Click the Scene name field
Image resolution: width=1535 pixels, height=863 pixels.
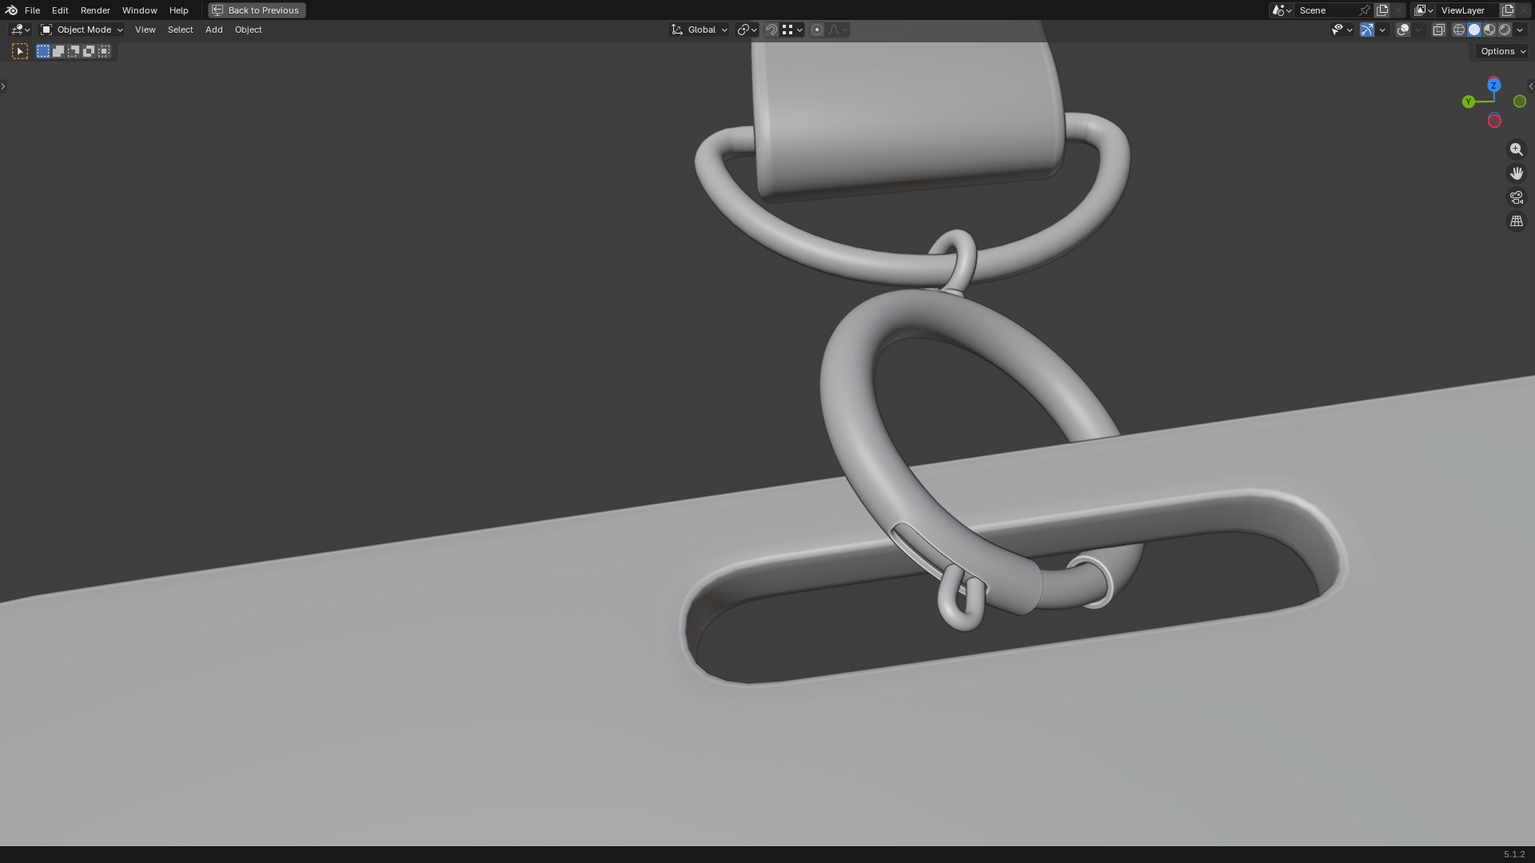1326,10
